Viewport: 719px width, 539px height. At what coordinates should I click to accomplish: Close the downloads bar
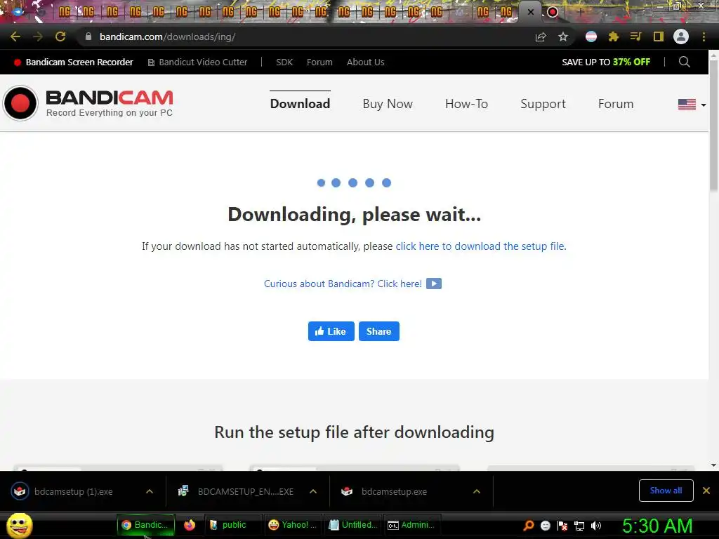click(x=706, y=491)
